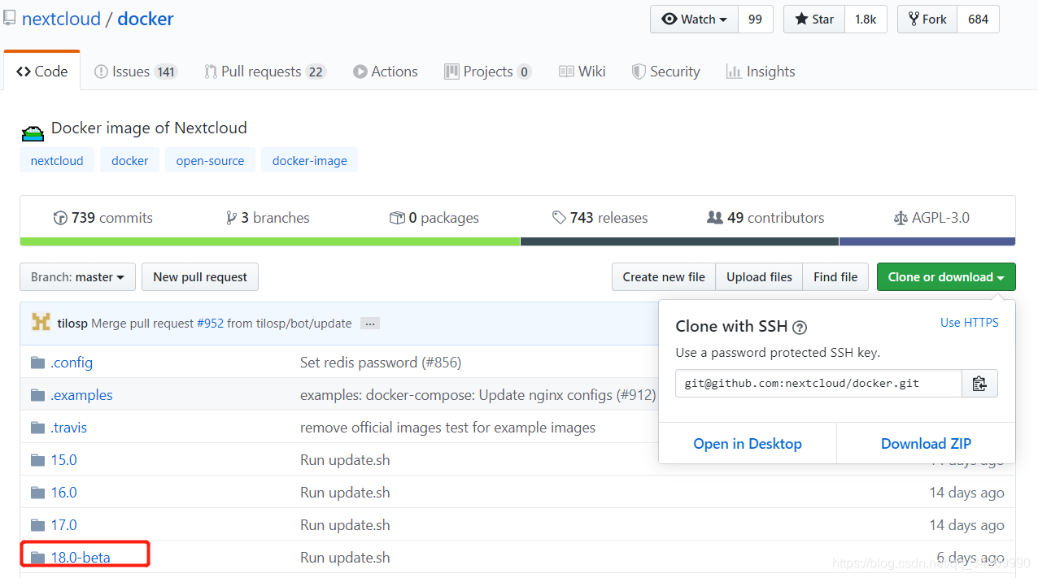The image size is (1038, 578).
Task: Open remove official images test commit
Action: click(x=447, y=428)
